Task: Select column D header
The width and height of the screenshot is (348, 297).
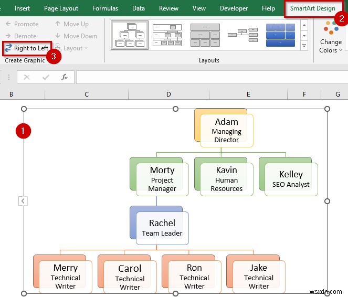Action: pos(168,94)
